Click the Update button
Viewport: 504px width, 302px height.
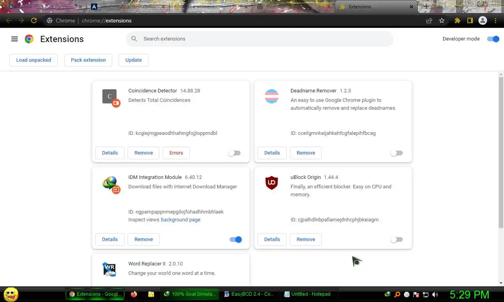(x=133, y=60)
